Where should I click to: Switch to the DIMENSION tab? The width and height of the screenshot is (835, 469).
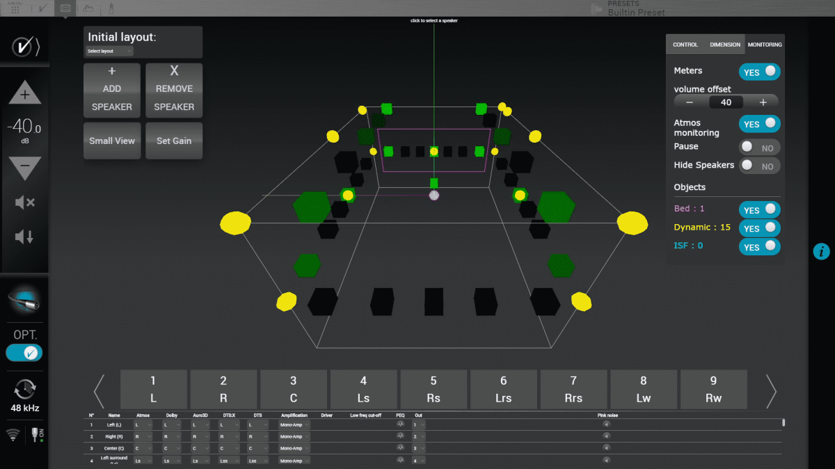point(725,45)
